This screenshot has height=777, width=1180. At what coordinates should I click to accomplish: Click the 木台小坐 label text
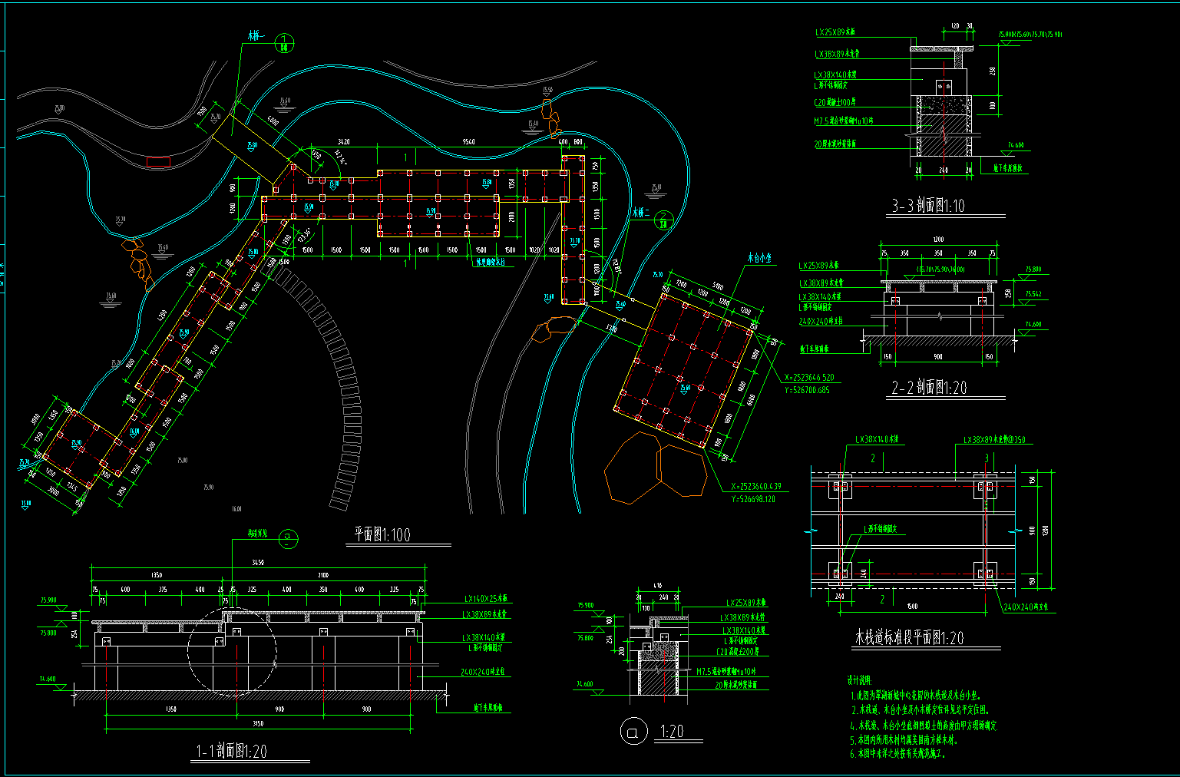tap(759, 259)
